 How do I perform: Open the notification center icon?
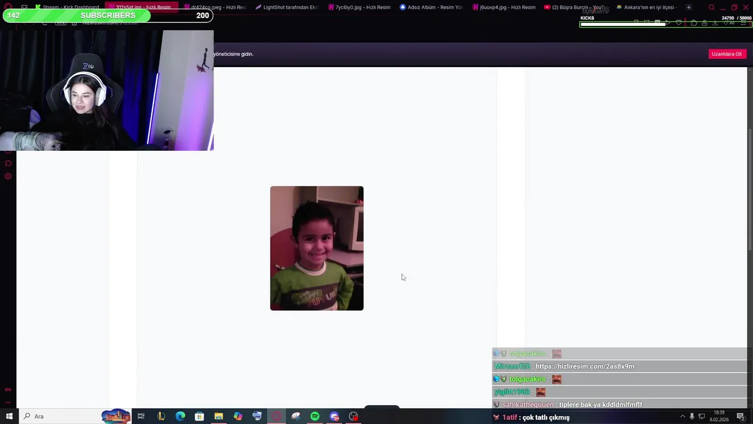tap(741, 416)
